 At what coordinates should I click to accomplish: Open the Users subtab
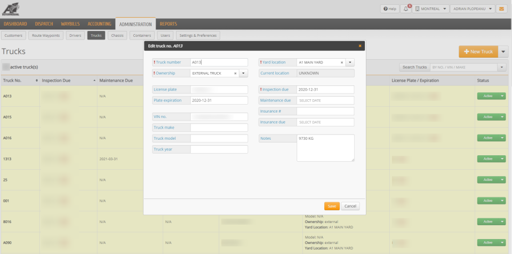click(165, 35)
